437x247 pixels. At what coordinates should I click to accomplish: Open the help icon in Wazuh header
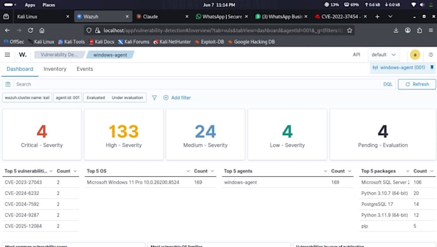tap(431, 55)
